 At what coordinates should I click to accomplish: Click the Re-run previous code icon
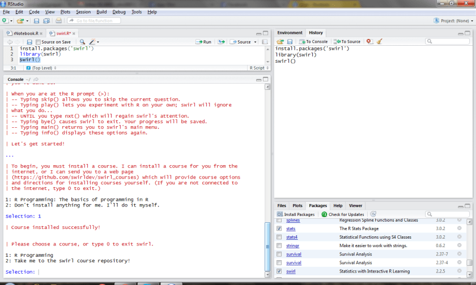(x=222, y=42)
